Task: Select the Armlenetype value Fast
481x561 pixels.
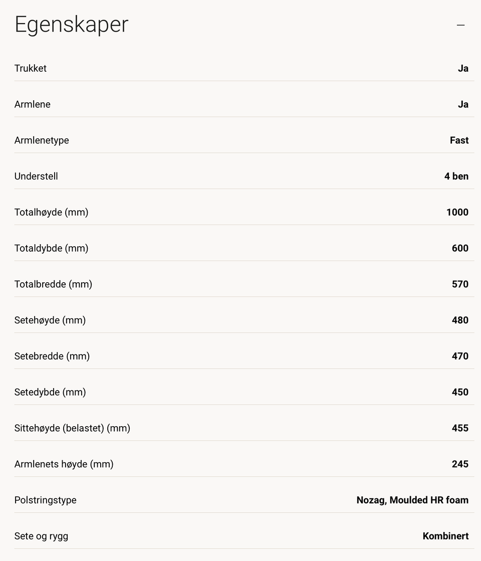Action: tap(459, 140)
